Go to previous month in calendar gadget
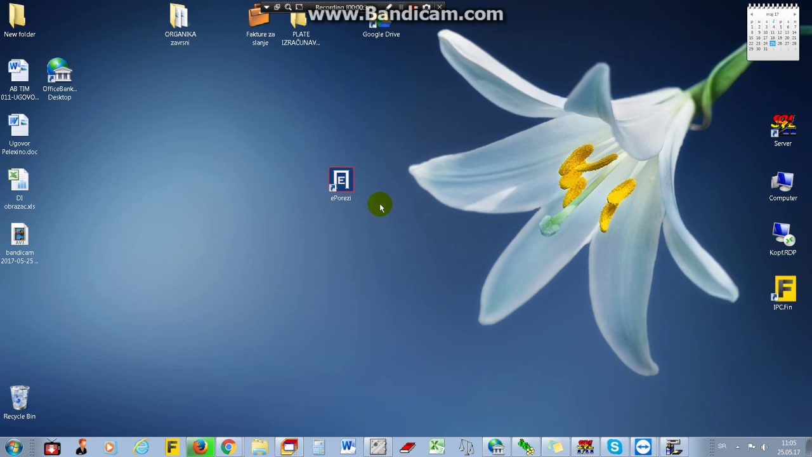 click(x=752, y=14)
